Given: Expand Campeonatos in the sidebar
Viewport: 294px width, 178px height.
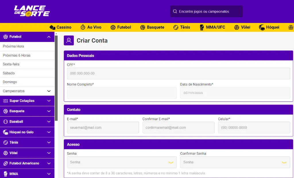Looking at the screenshot, I should (x=49, y=91).
